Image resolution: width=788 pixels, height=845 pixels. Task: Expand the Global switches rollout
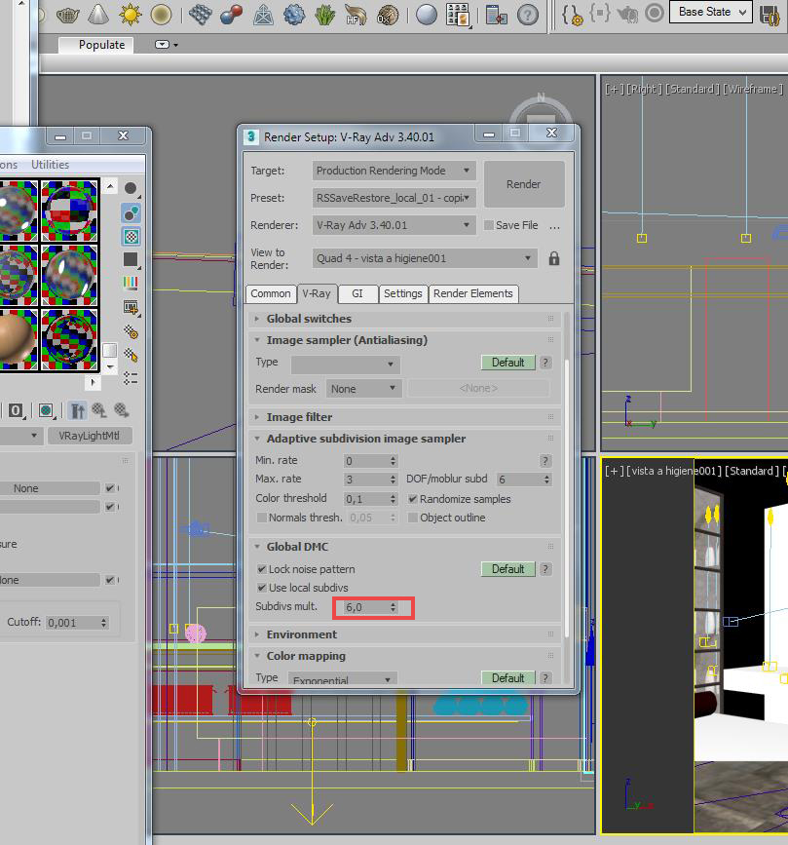click(x=309, y=319)
